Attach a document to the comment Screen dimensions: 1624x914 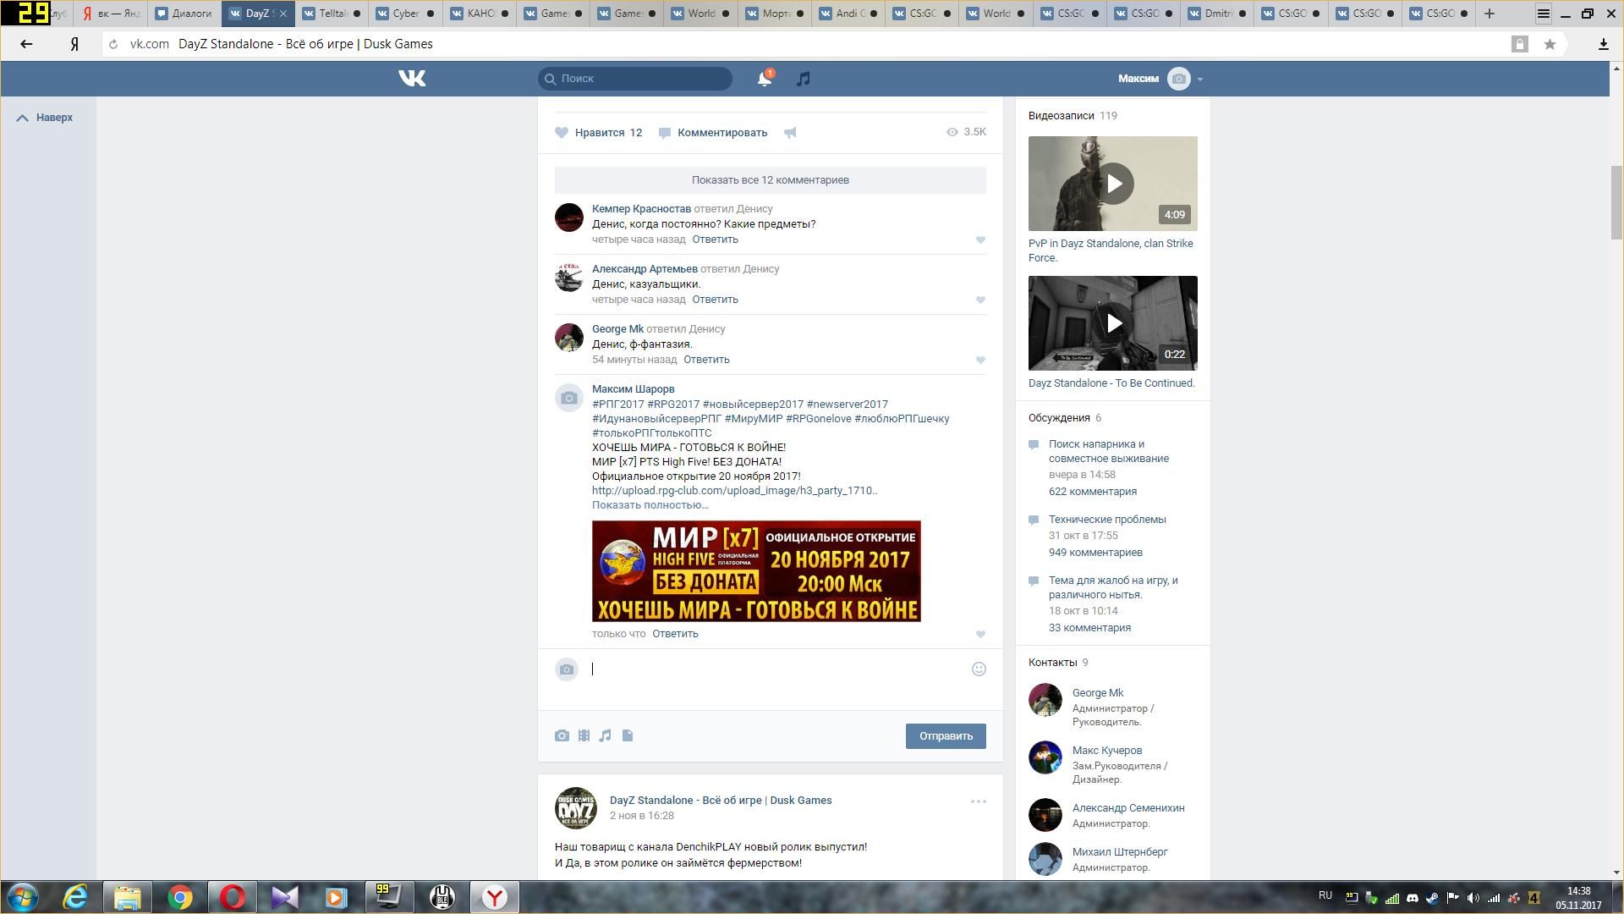[628, 736]
